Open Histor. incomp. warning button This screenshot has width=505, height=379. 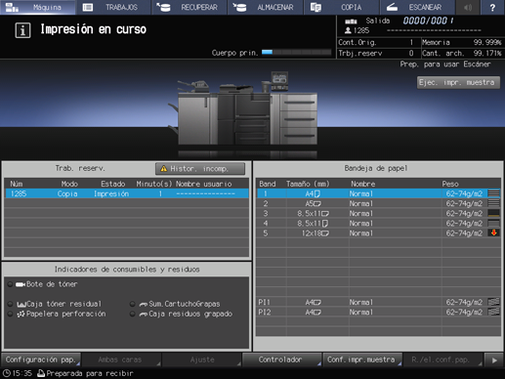[x=200, y=168]
